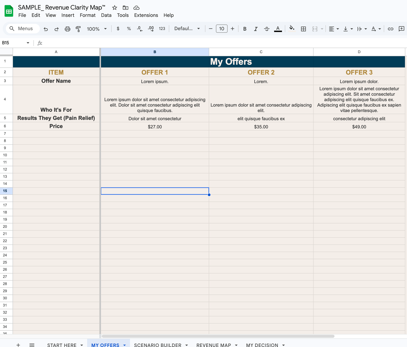Toggle bold formatting

coord(245,29)
